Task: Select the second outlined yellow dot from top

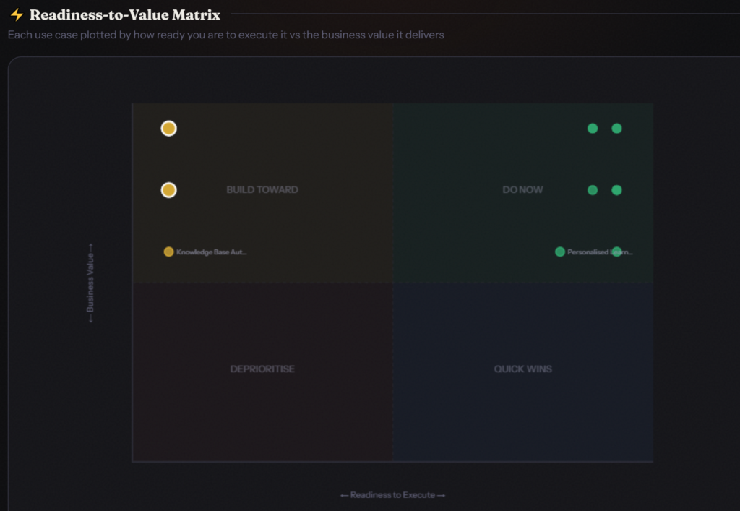Action: pos(168,190)
